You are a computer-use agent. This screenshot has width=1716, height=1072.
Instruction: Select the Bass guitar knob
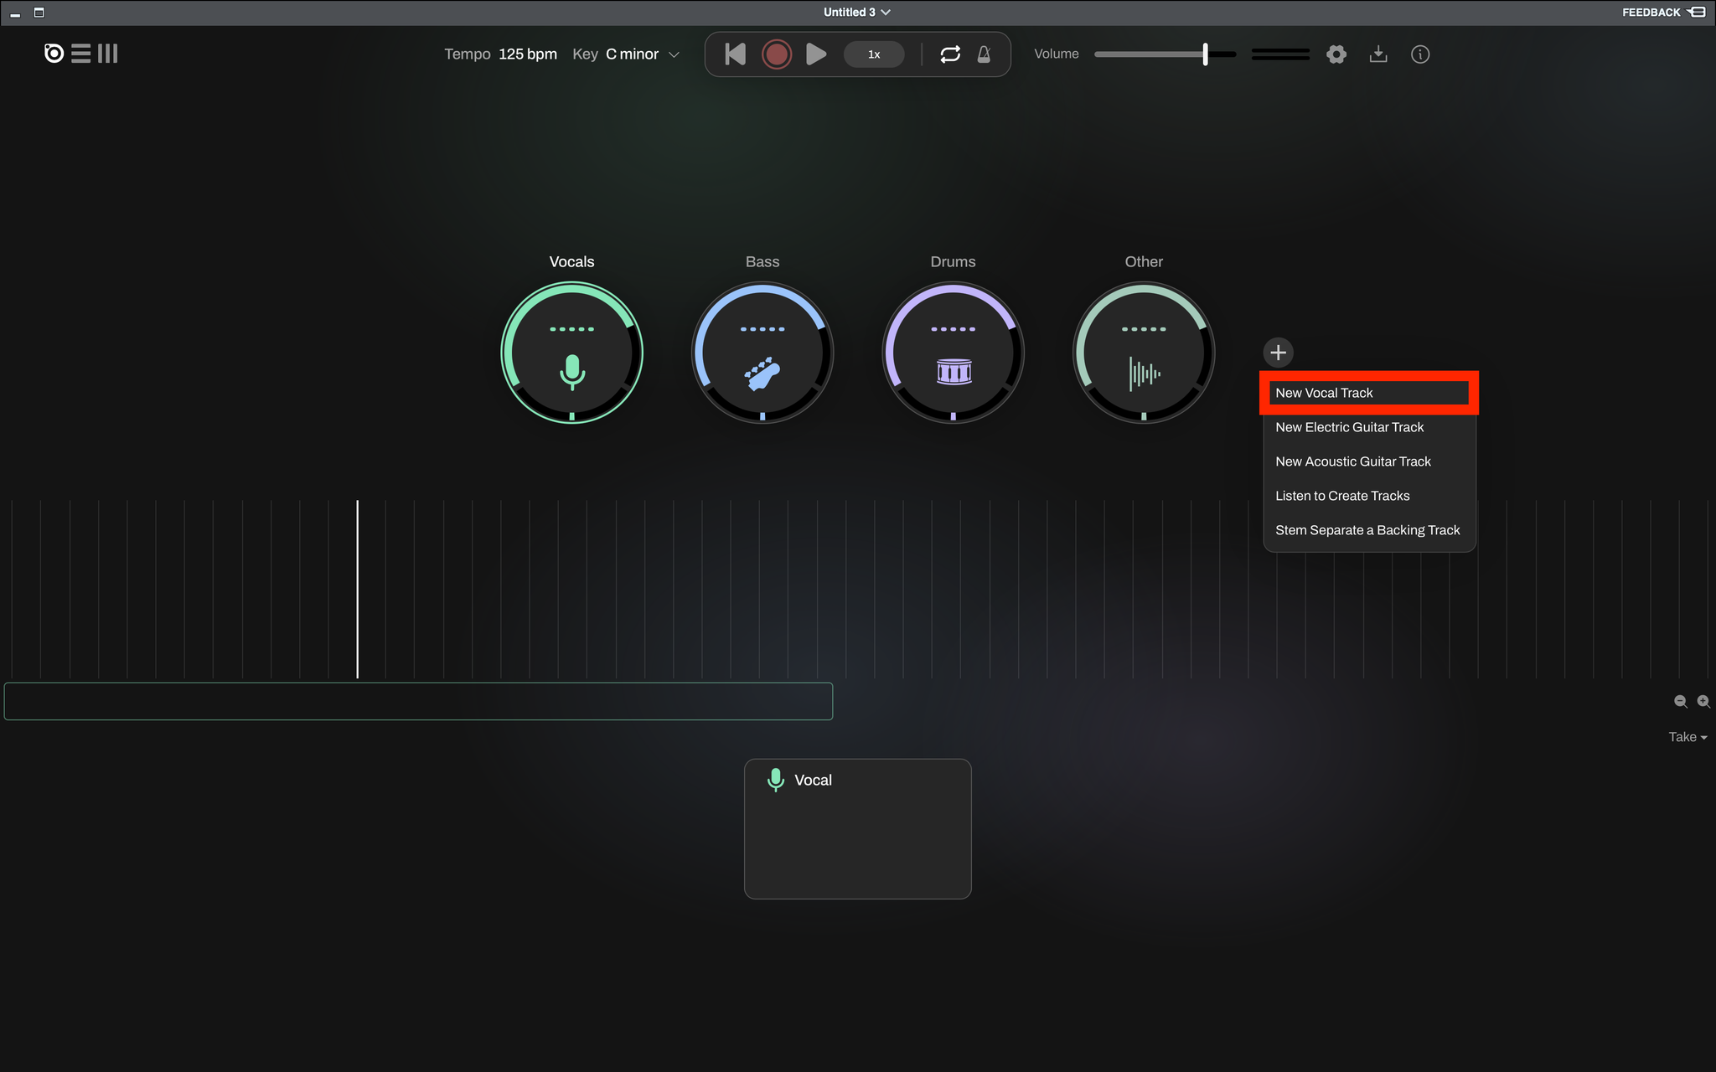tap(762, 353)
